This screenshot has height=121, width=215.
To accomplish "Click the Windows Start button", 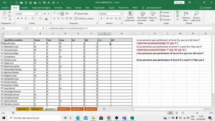I will [4, 118].
